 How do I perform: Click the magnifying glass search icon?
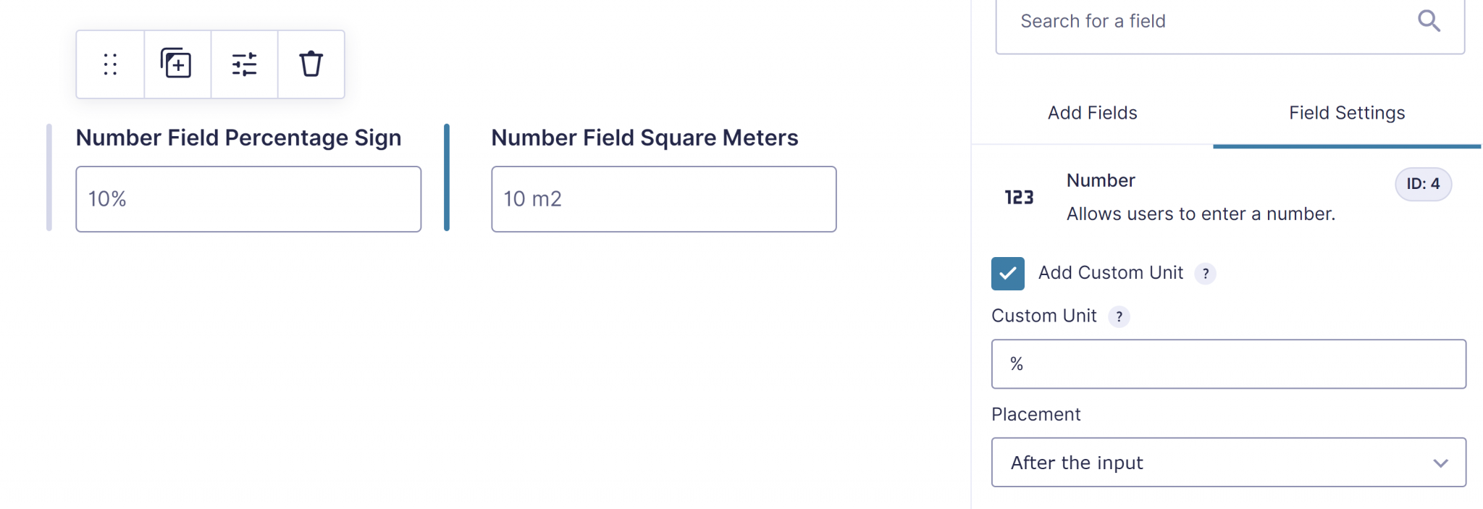1429,21
